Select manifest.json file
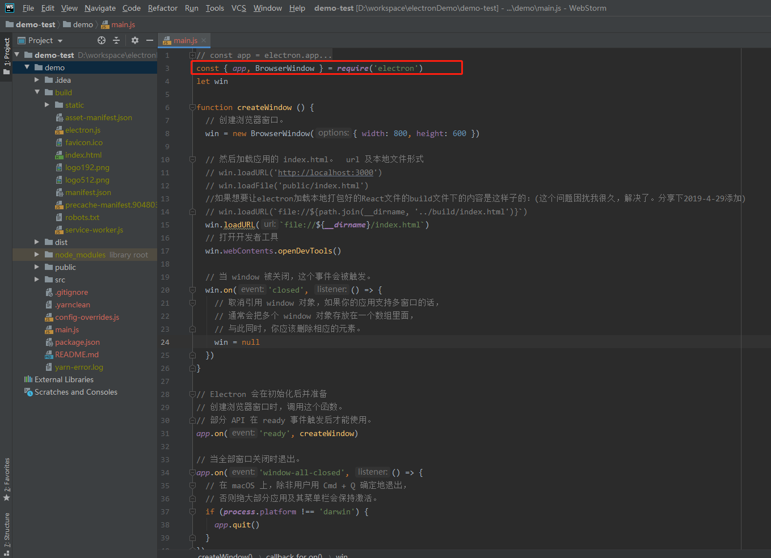Screen dimensions: 771x558 pos(88,192)
